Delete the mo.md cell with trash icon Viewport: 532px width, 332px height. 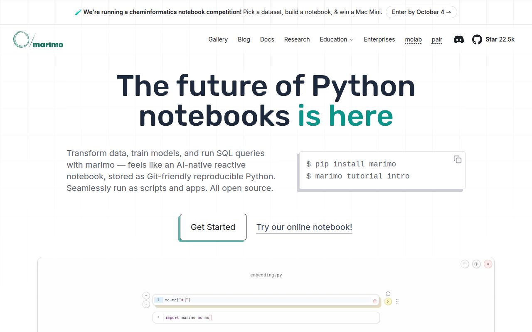coord(375,301)
